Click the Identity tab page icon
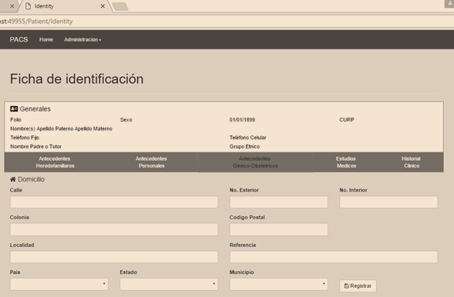The height and width of the screenshot is (297, 454). (x=28, y=6)
